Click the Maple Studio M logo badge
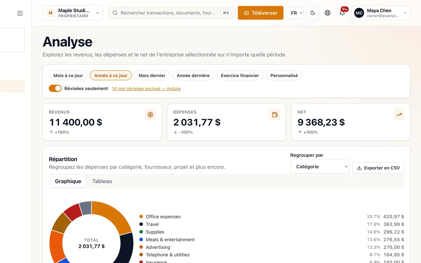Viewport: 421px width, 263px height. [x=51, y=13]
